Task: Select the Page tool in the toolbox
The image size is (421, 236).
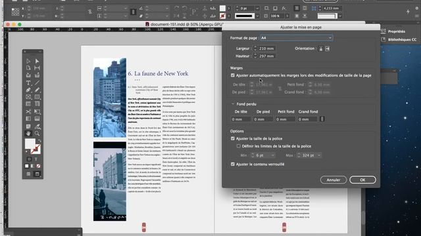Action: (x=28, y=68)
